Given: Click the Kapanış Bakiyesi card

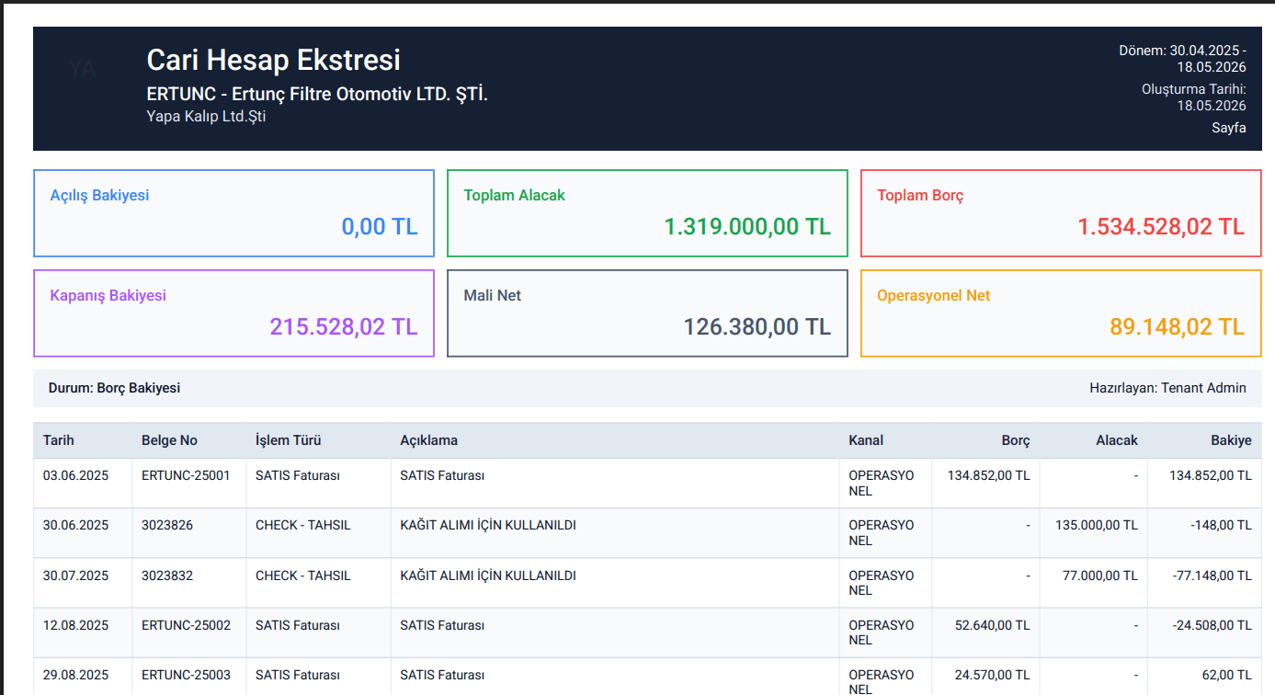Looking at the screenshot, I should [233, 313].
